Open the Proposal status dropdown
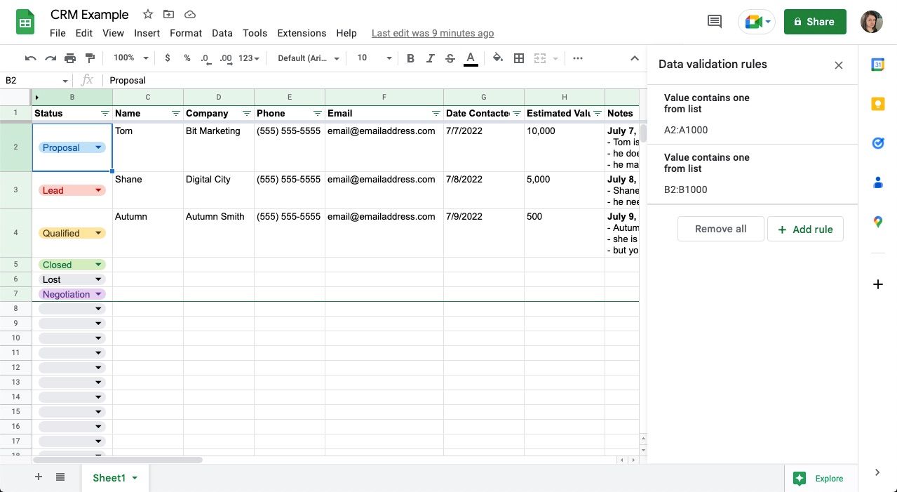The width and height of the screenshot is (897, 492). click(99, 147)
